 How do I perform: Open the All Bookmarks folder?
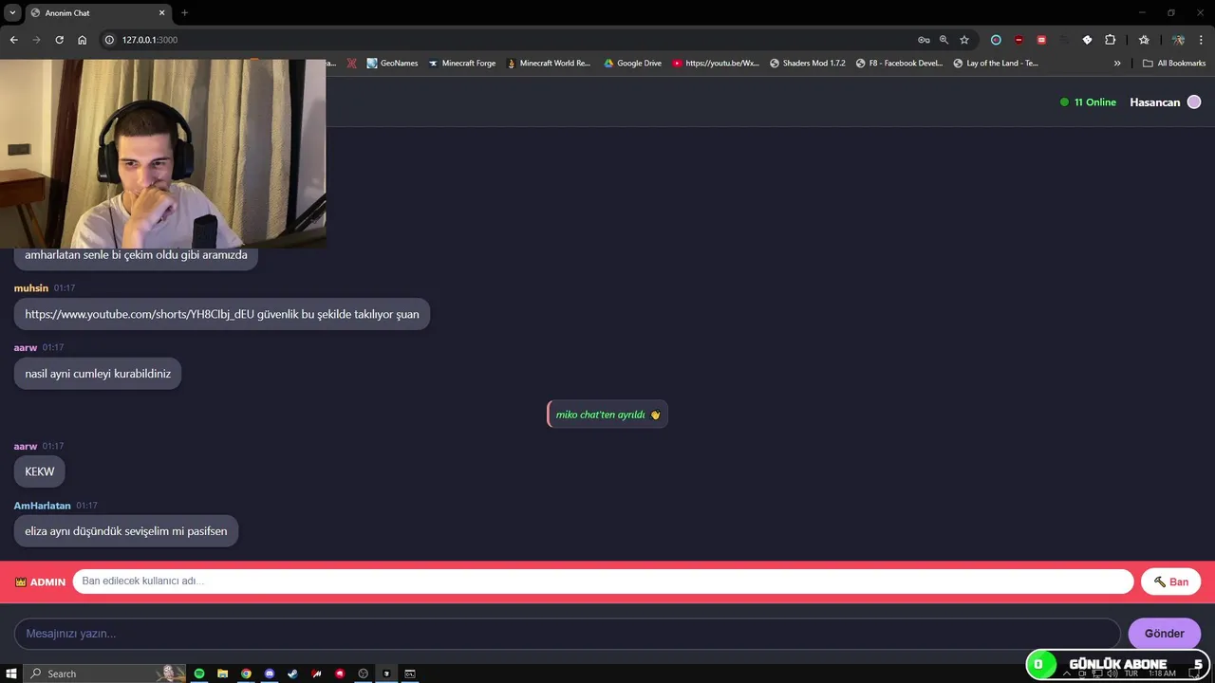point(1174,64)
